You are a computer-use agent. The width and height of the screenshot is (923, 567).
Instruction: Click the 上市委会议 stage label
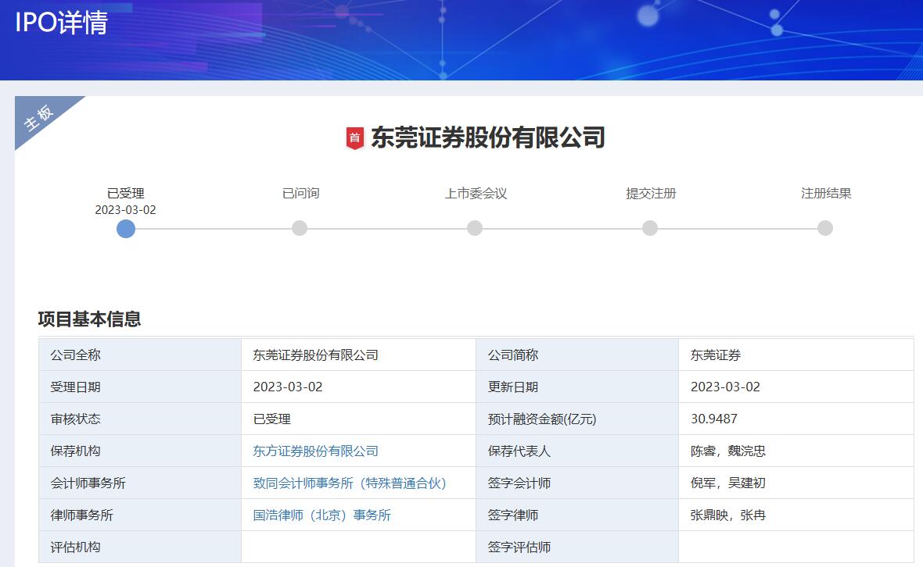476,194
